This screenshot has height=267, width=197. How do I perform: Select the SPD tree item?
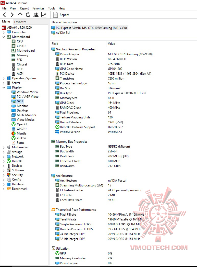point(17,60)
